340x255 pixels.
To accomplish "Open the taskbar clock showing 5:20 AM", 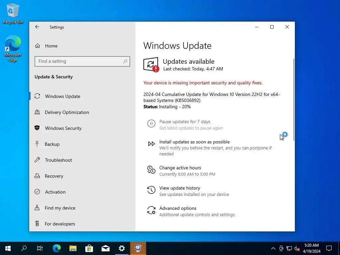I will tap(311, 248).
